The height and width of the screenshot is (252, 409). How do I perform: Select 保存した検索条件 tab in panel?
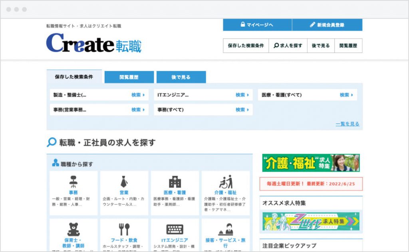(x=74, y=77)
